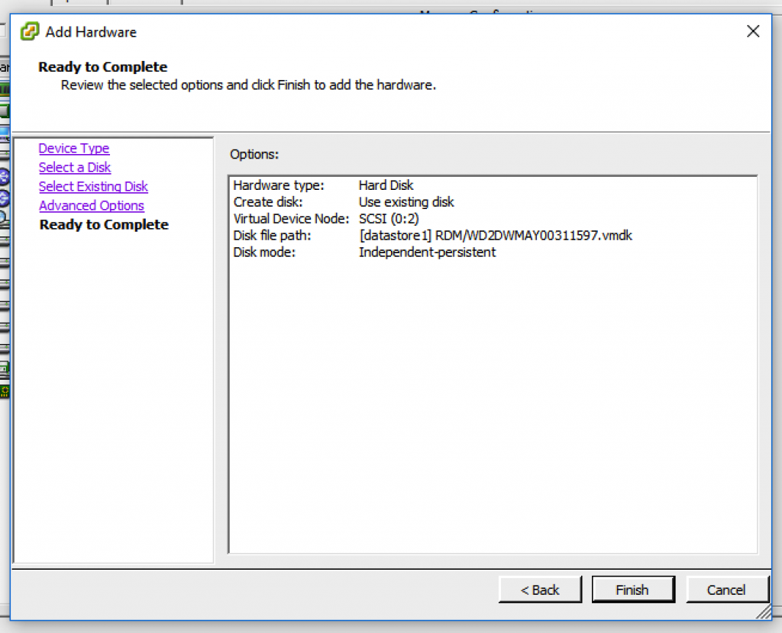Click the 'Options:' heading
This screenshot has height=633, width=782.
pos(254,154)
